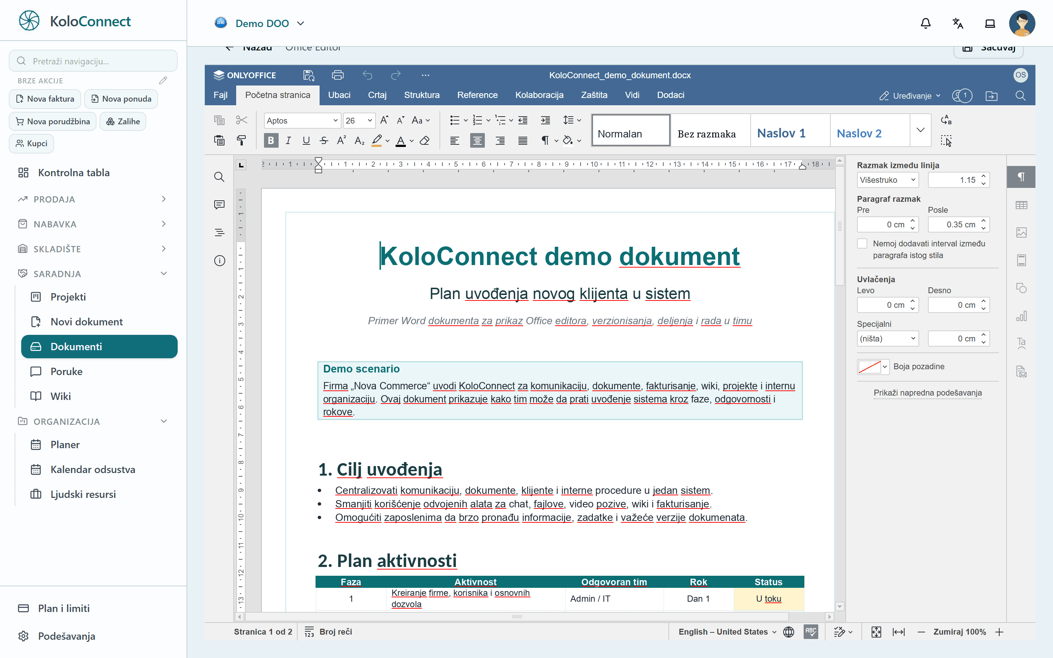Open the left panel search icon
1053x658 pixels.
point(219,177)
